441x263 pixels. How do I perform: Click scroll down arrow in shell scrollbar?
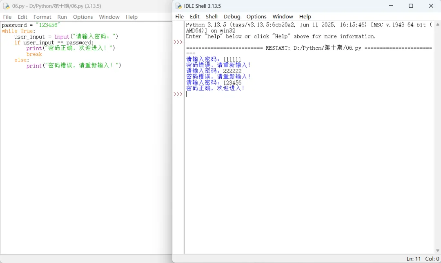pyautogui.click(x=438, y=250)
